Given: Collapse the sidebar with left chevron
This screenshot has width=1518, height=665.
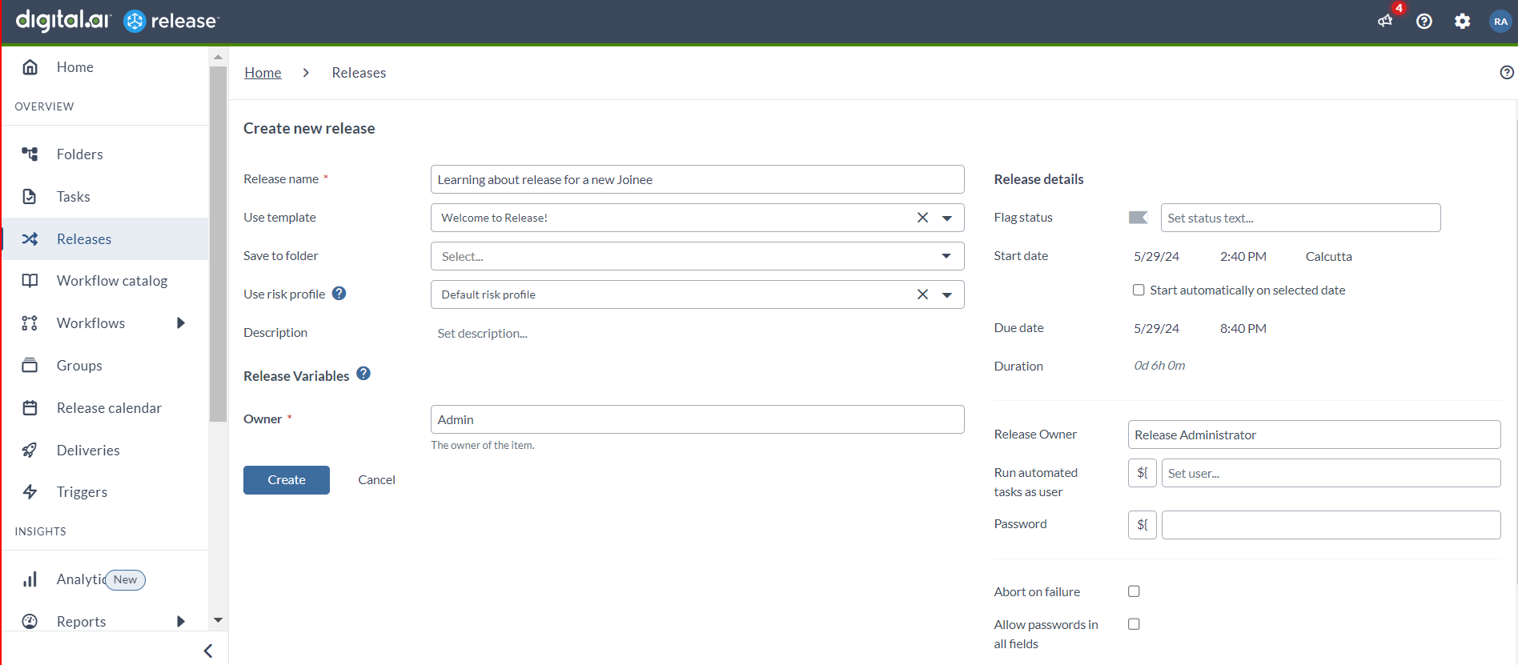Looking at the screenshot, I should point(208,651).
